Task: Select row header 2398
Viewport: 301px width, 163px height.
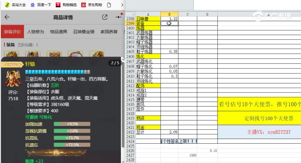Action: [131, 19]
